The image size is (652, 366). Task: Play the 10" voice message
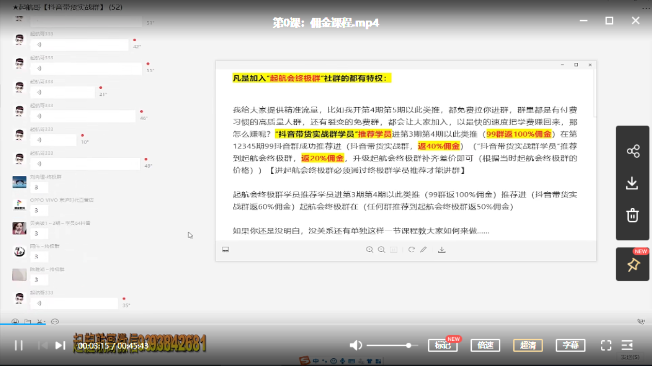pos(53,140)
